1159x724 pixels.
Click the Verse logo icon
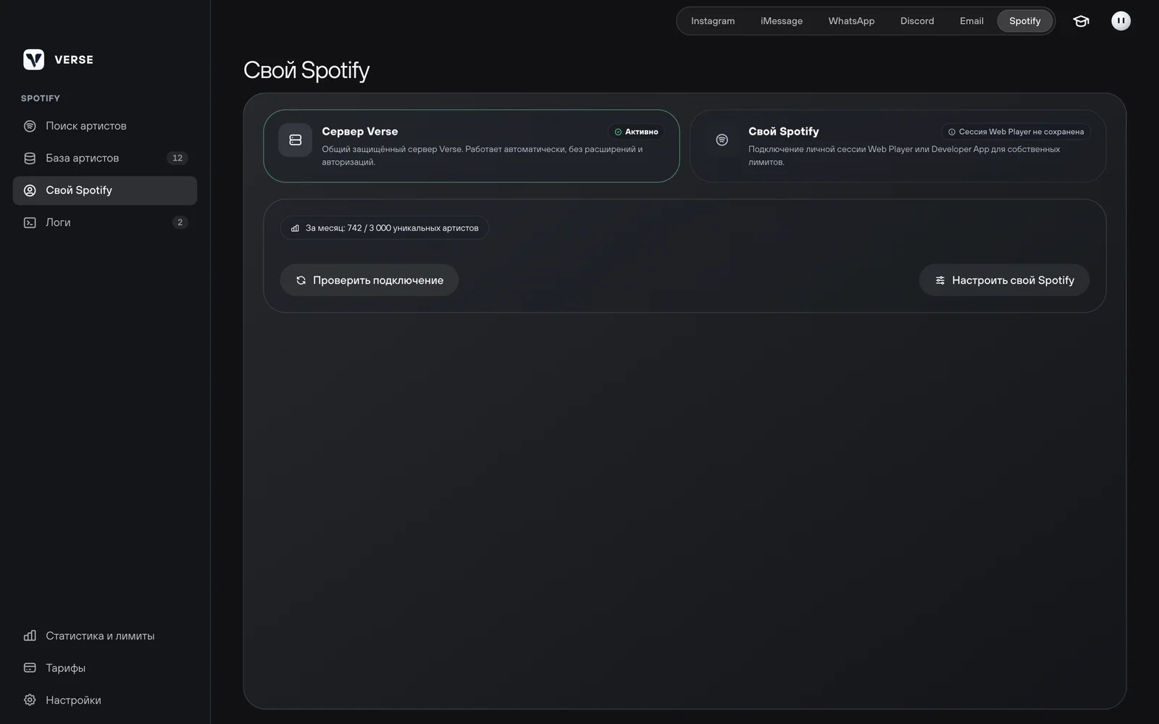pyautogui.click(x=33, y=59)
